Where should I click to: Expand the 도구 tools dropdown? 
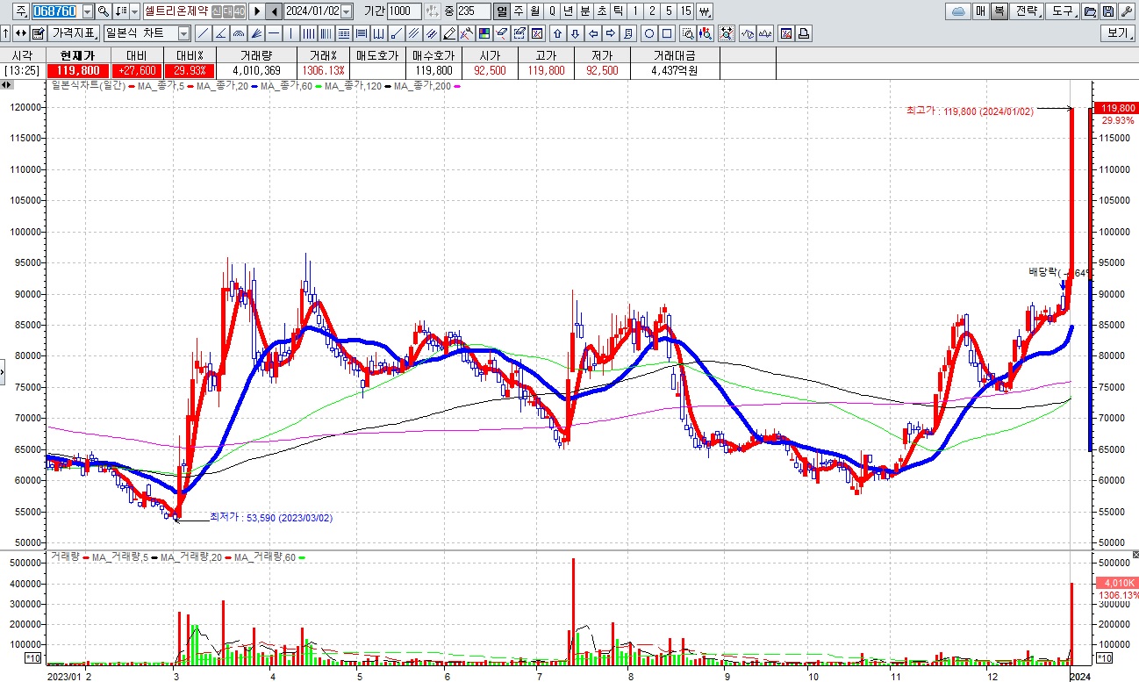1064,11
